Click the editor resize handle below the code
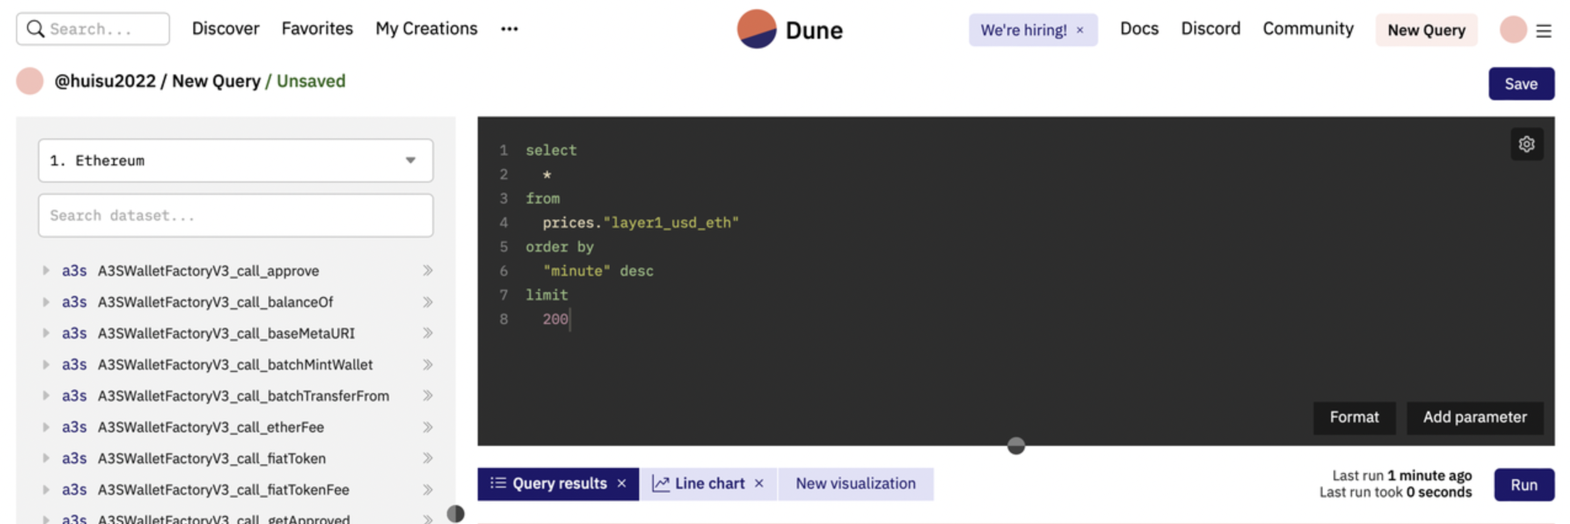1570x524 pixels. tap(1015, 446)
